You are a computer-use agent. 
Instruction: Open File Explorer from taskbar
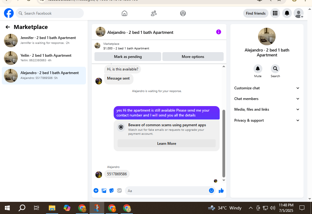pos(52,208)
